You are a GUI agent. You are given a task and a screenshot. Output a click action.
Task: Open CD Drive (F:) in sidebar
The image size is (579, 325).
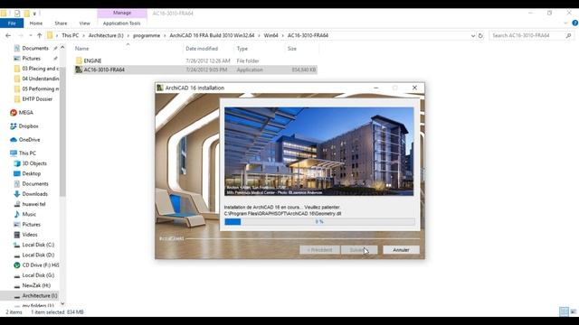click(x=40, y=265)
